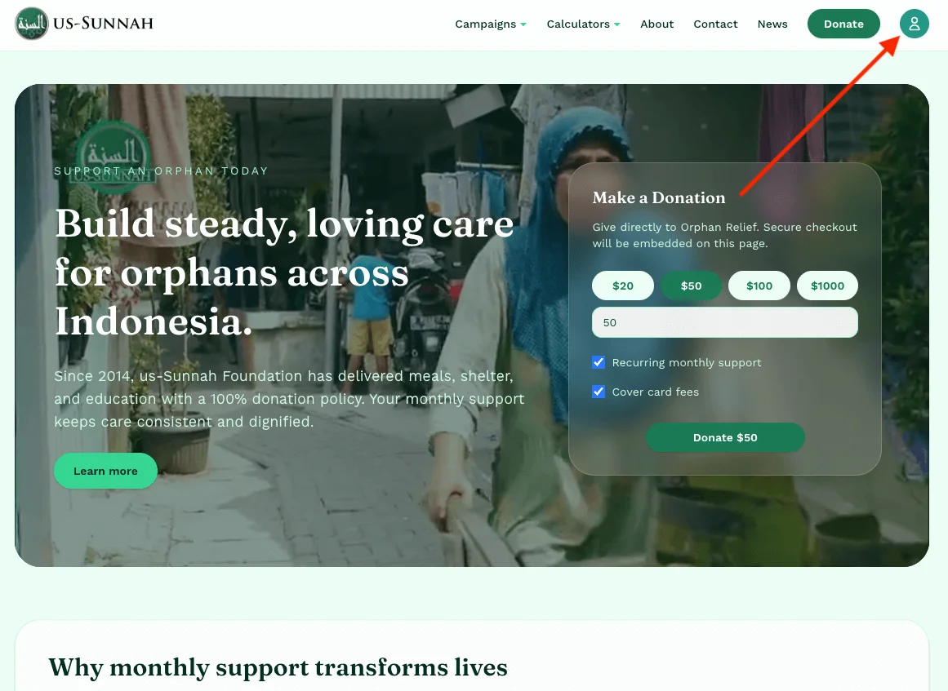Click the green watermark logo on hero image
Screen dimensions: 948x691
(113, 157)
